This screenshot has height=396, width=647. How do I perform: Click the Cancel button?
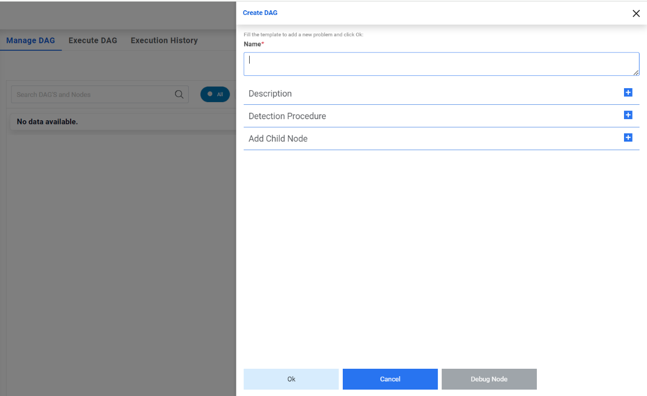390,379
